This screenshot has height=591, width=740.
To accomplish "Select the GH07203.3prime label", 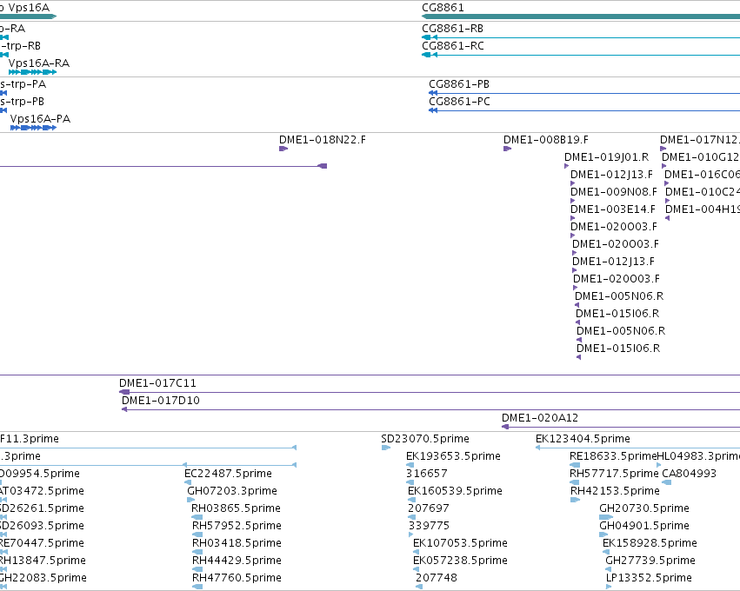I will click(x=232, y=491).
